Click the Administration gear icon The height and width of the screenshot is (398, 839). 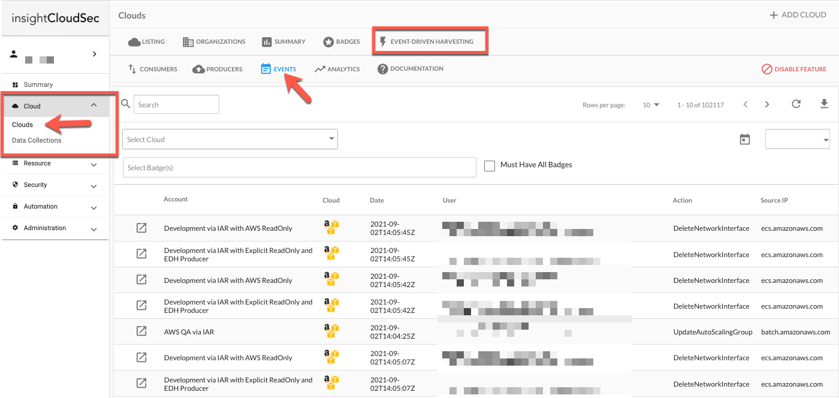15,228
